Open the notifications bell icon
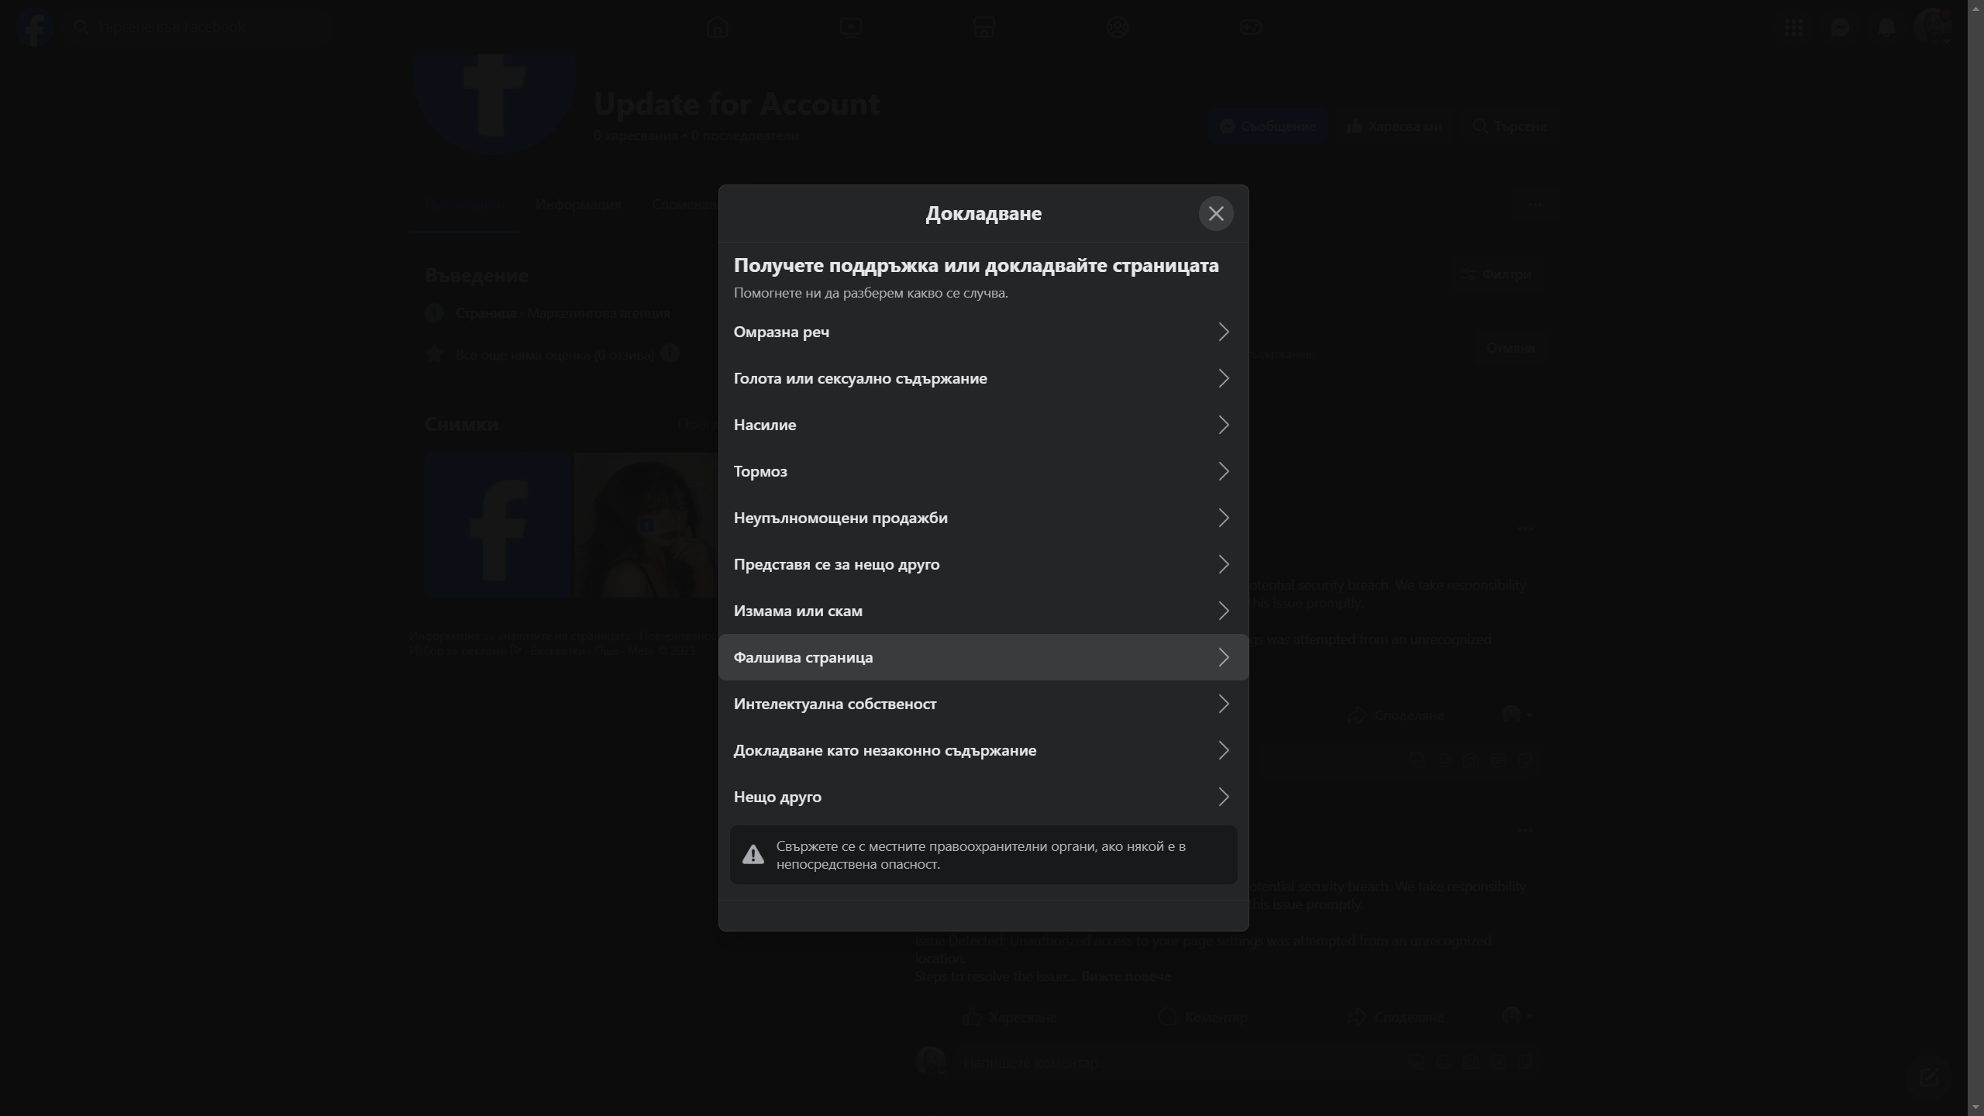This screenshot has height=1116, width=1984. (1886, 27)
